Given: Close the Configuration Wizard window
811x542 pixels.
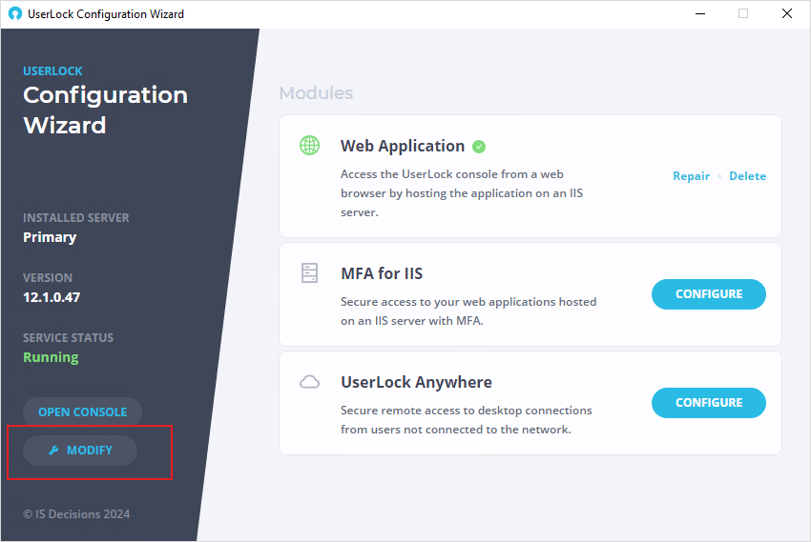Looking at the screenshot, I should point(787,14).
